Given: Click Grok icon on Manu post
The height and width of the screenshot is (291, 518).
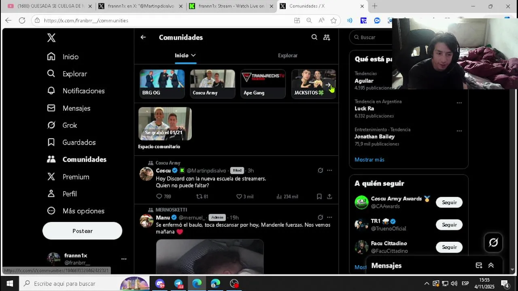Looking at the screenshot, I should 321,217.
